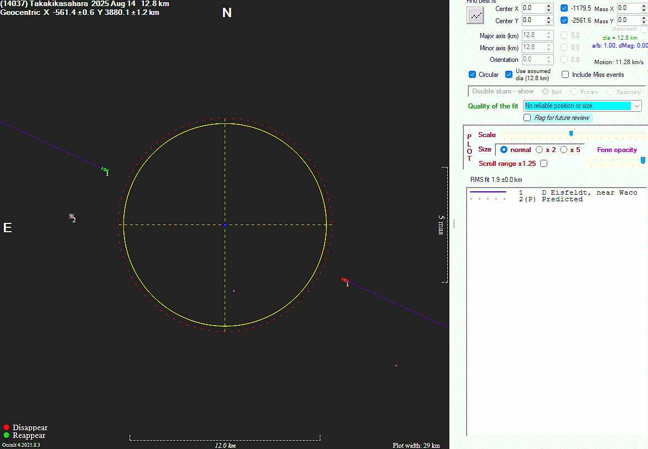
Task: Increase Mass X with its up arrow
Action: (x=644, y=6)
